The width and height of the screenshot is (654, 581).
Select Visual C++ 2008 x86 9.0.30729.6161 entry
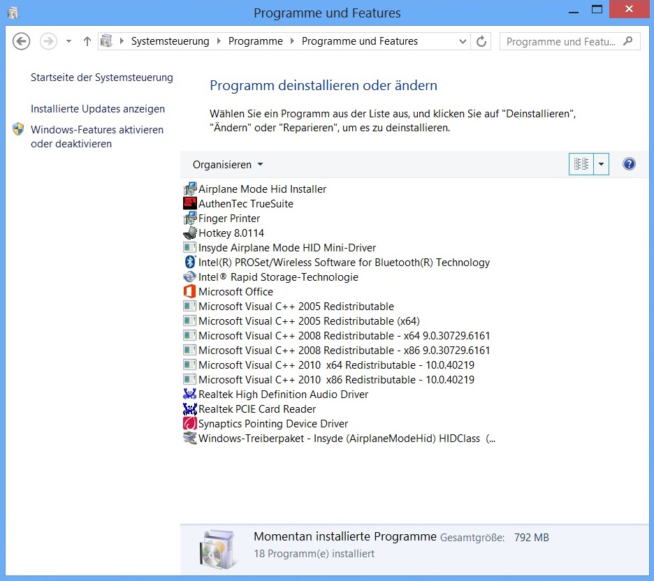[344, 350]
